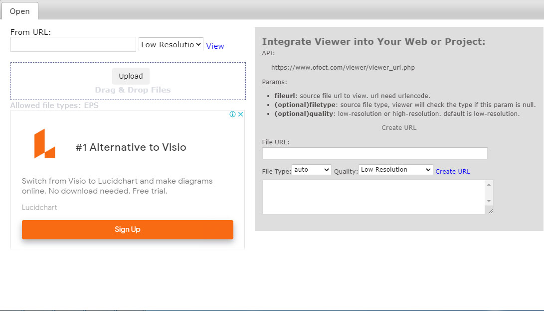Click the 'Integrate Viewer into Your Web or Project' heading
The image size is (544, 311).
tap(373, 42)
